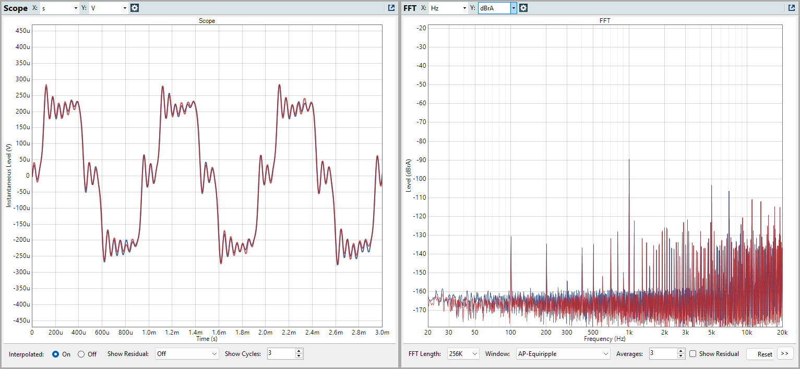Decrease Averages with down arrow
Image resolution: width=800 pixels, height=369 pixels.
[x=681, y=356]
